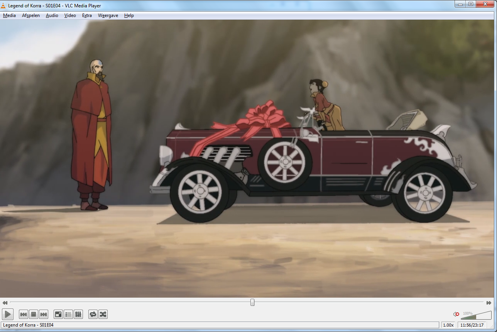Step backward using seek bar left arrows
The width and height of the screenshot is (497, 332).
[x=5, y=303]
